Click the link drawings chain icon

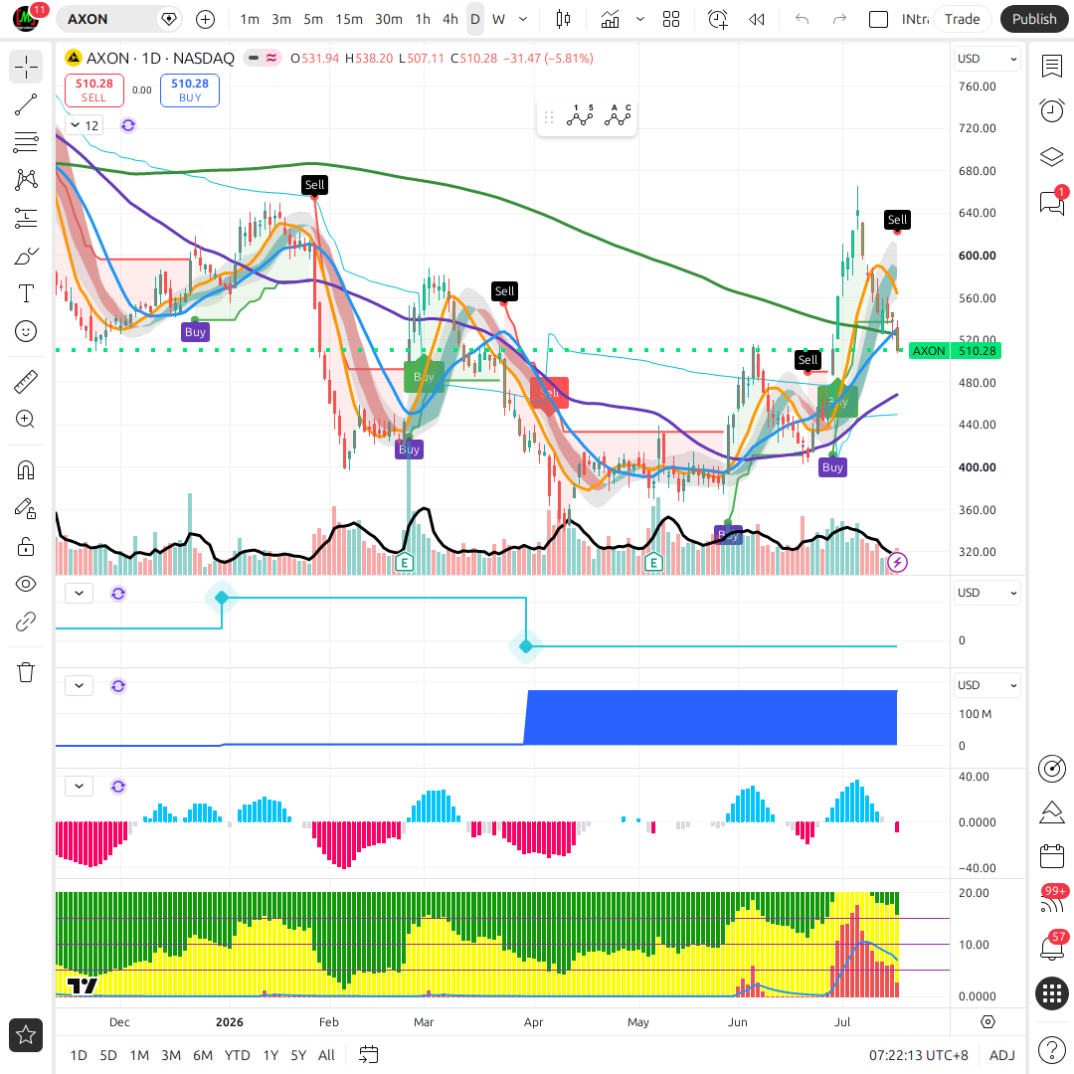26,622
